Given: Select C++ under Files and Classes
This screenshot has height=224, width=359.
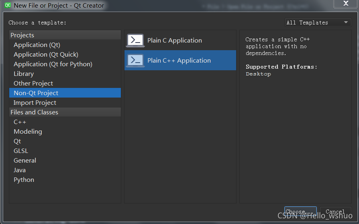Looking at the screenshot, I should [x=65, y=122].
